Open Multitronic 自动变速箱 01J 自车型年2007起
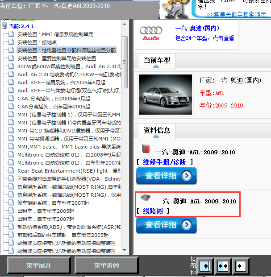Viewport: 271px width, 277px height. coord(69,163)
